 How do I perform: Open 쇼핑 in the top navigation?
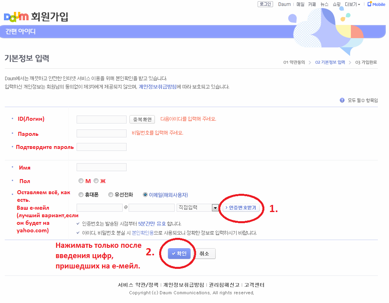coord(337,4)
